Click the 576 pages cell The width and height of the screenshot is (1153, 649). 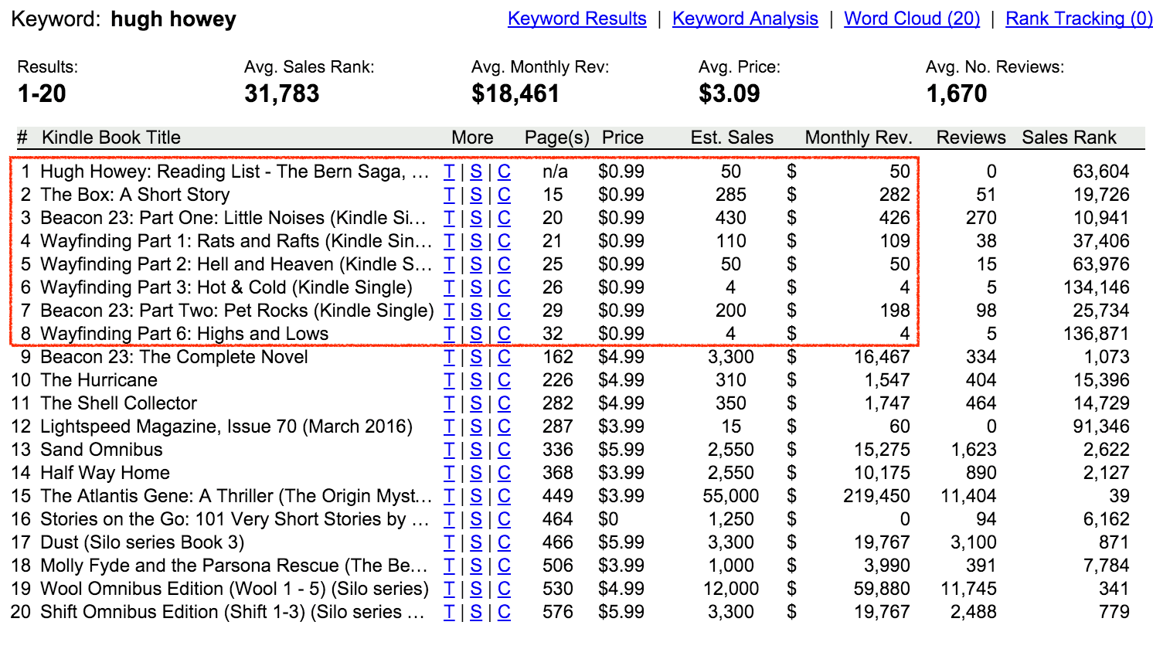pyautogui.click(x=558, y=612)
